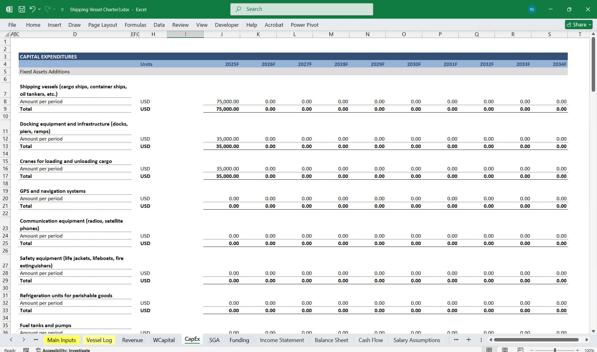Switch to WCapital sheet tab

(x=164, y=340)
